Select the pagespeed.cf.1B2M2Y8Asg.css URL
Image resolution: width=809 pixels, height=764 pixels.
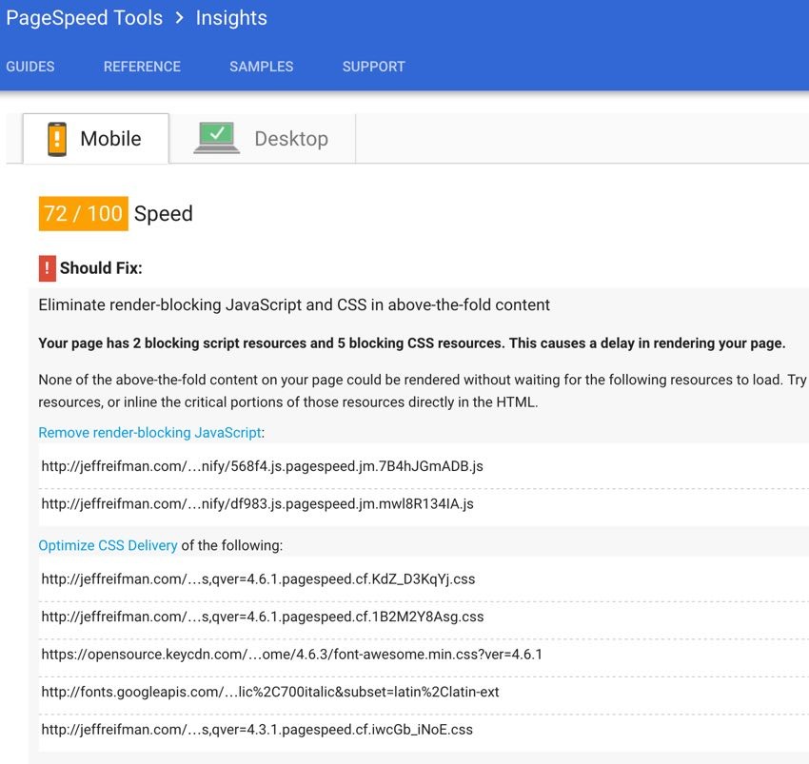tap(263, 617)
